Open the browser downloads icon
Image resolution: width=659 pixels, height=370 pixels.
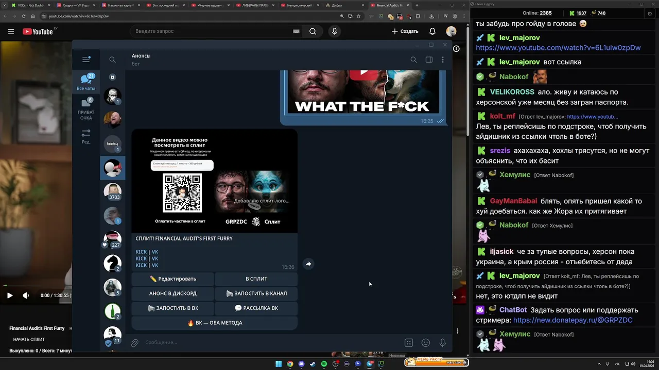tap(431, 16)
